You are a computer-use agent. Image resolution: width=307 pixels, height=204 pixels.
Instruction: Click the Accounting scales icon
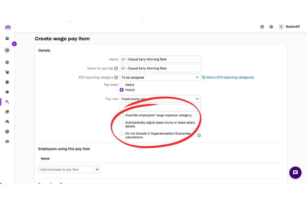7,92
